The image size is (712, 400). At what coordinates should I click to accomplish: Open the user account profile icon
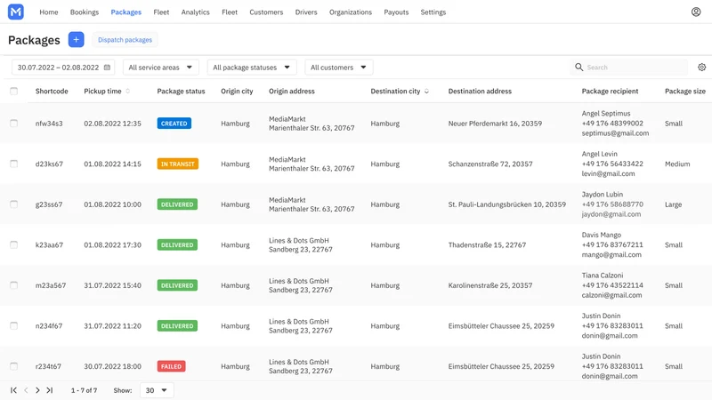click(696, 12)
